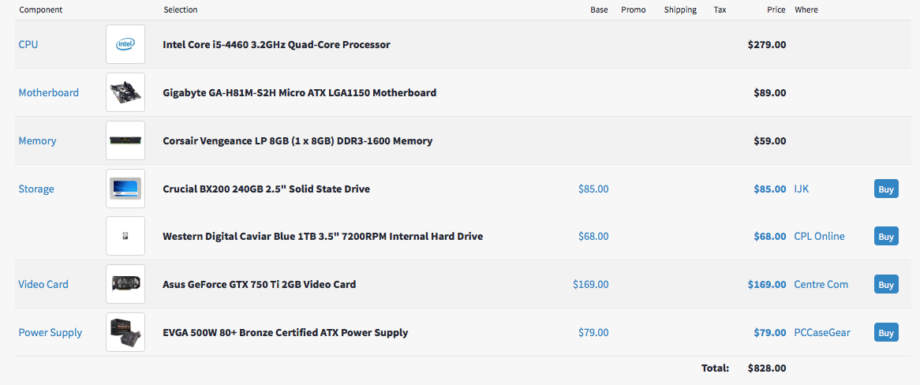Click the $89.00 motherboard price
The height and width of the screenshot is (385, 920).
tap(770, 93)
